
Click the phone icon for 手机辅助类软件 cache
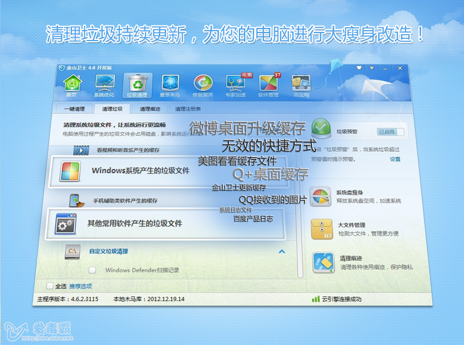click(x=77, y=201)
